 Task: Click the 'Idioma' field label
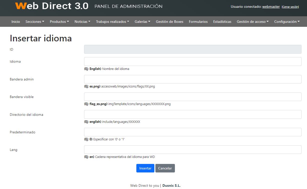(x=15, y=61)
